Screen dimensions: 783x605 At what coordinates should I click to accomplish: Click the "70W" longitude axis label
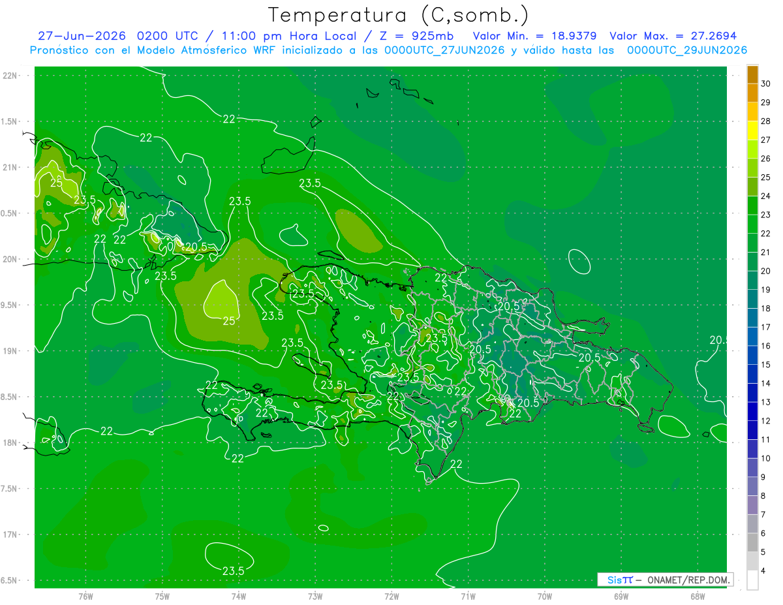point(544,597)
